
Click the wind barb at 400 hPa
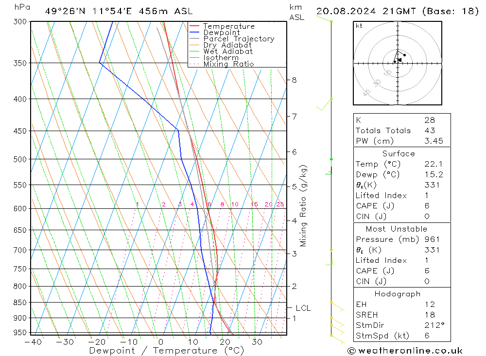tap(326, 103)
